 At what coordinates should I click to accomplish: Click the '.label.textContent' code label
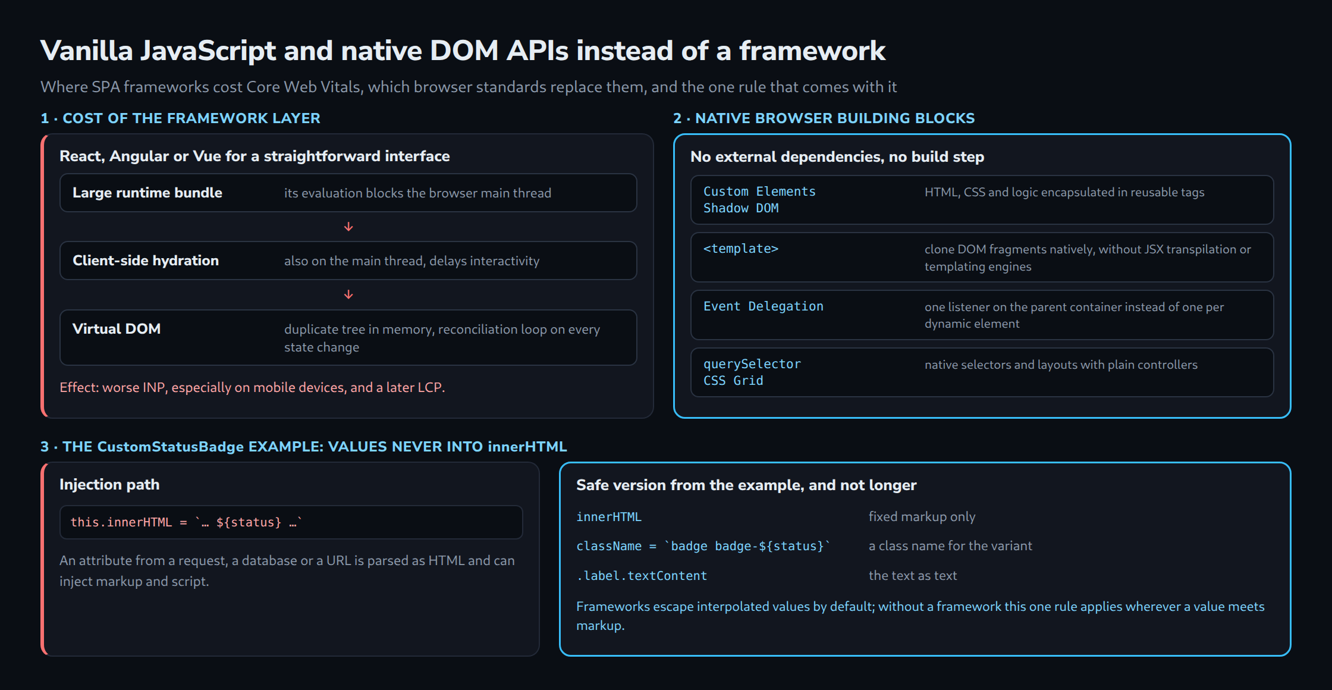[642, 576]
